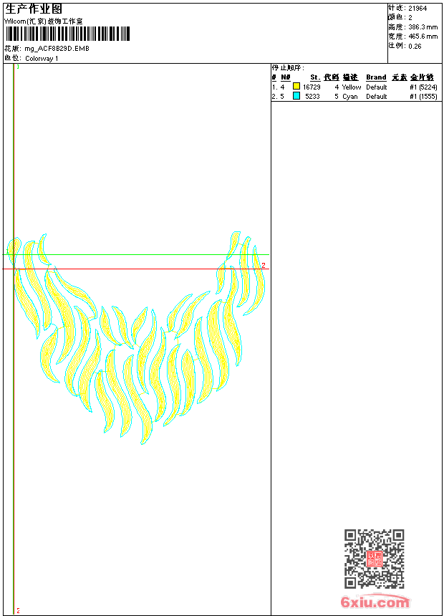Click the 'St.' column header
Viewport: 444px width, 616px height.
tap(315, 77)
